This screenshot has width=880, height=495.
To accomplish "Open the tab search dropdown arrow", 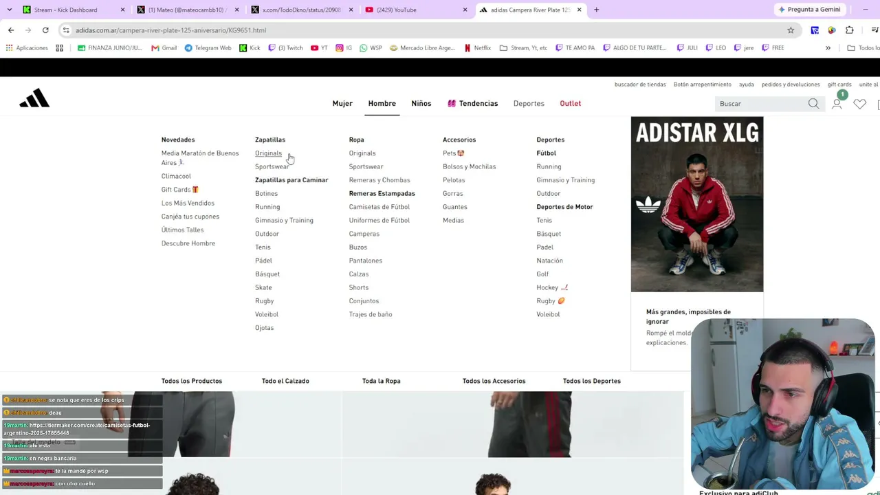I will tap(9, 10).
